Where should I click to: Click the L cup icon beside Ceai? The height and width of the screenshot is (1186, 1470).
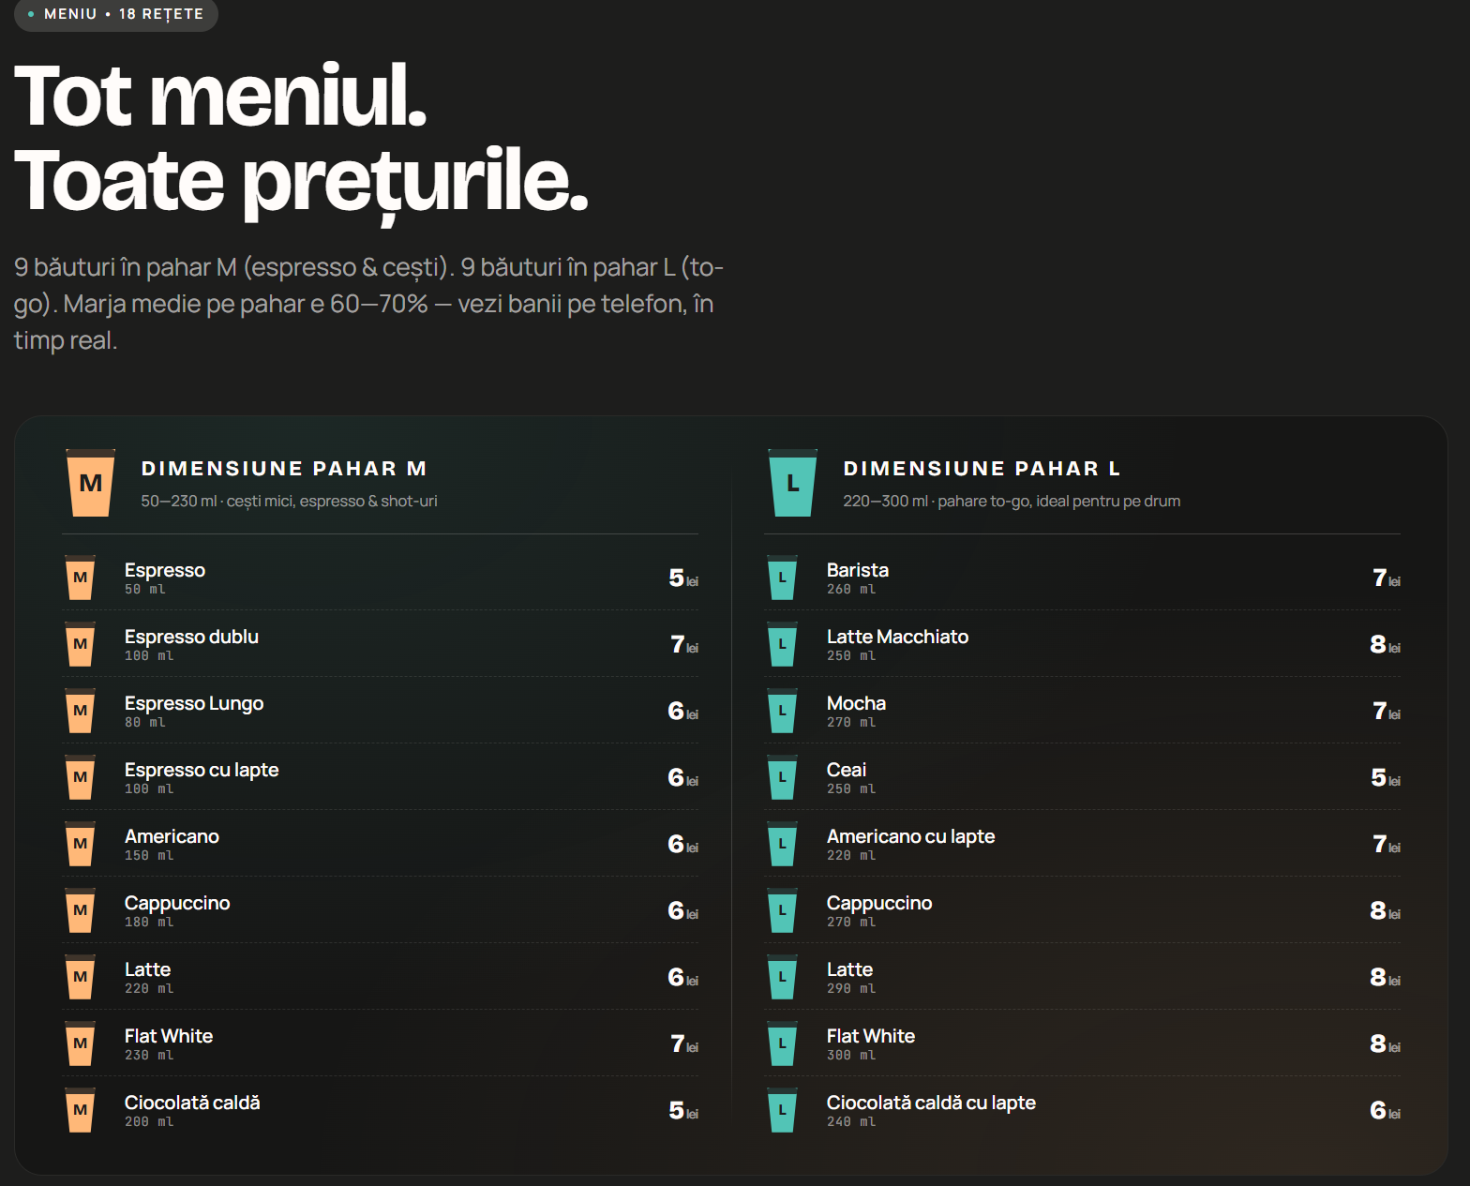(782, 777)
